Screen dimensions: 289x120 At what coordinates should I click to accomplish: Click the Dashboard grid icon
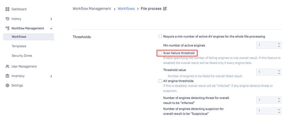(x=8, y=9)
